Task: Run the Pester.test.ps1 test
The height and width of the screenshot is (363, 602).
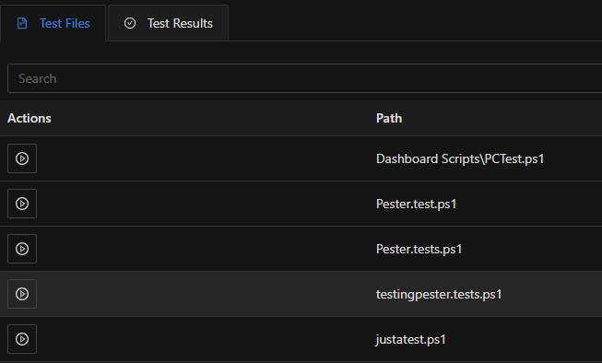Action: pos(22,204)
